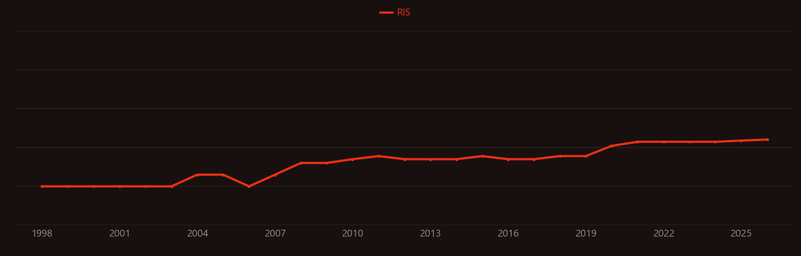Select the RIS data point at 2004

coord(197,175)
